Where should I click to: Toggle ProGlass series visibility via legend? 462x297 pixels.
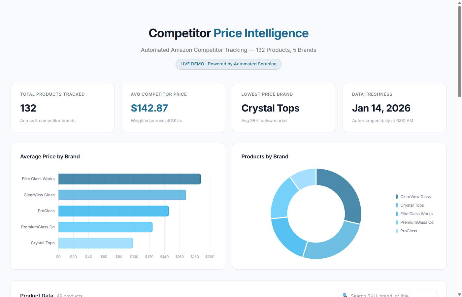click(x=409, y=231)
